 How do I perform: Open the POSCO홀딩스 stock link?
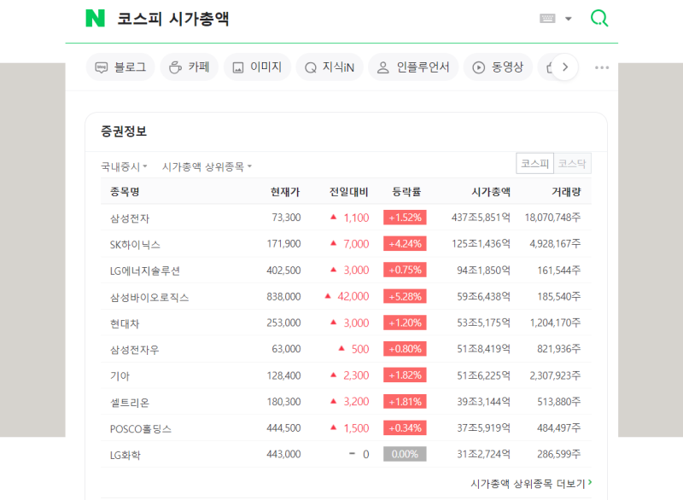(x=141, y=428)
